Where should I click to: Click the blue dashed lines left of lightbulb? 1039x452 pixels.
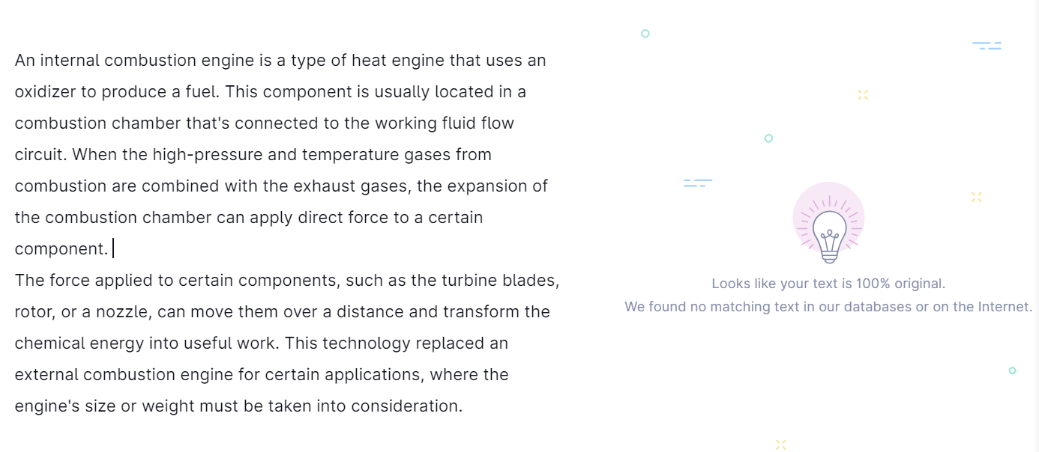[x=698, y=183]
